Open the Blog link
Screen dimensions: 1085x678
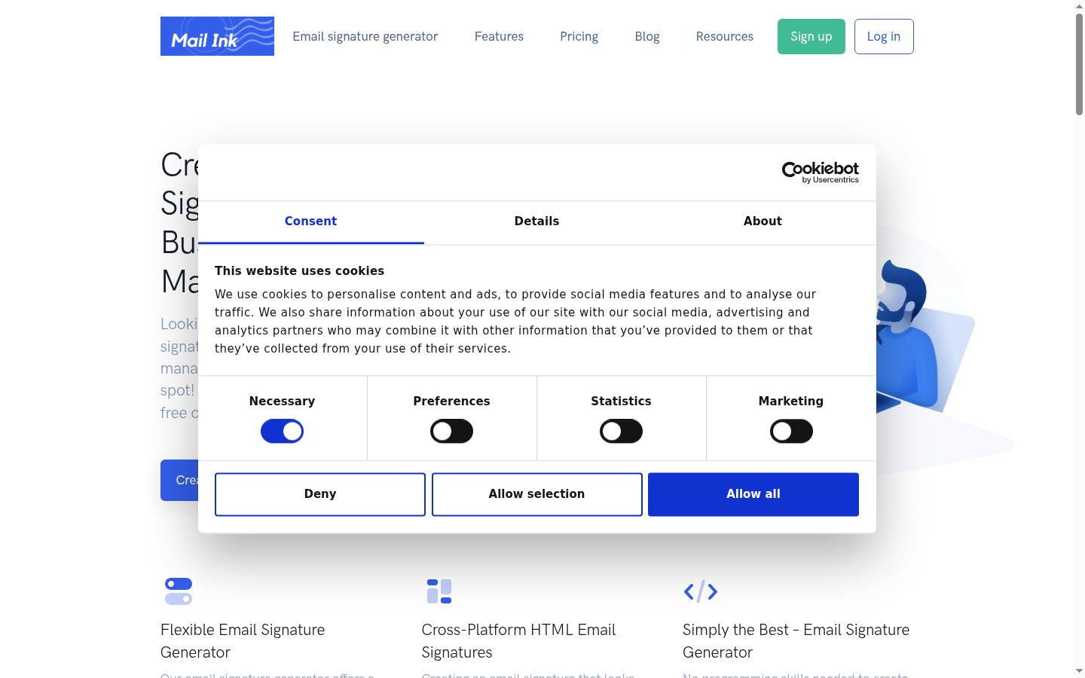point(647,36)
